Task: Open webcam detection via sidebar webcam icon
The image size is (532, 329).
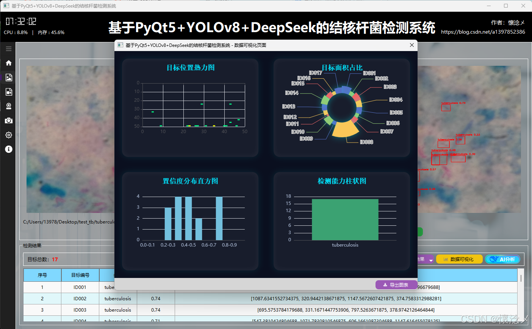Action: point(8,106)
